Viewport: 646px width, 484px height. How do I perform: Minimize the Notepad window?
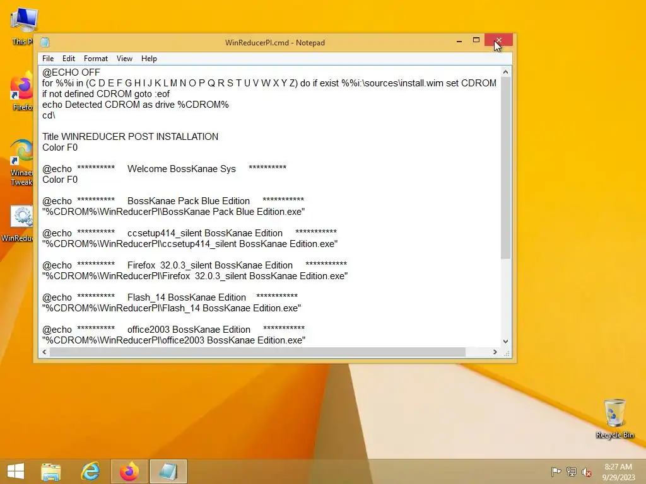pyautogui.click(x=459, y=41)
